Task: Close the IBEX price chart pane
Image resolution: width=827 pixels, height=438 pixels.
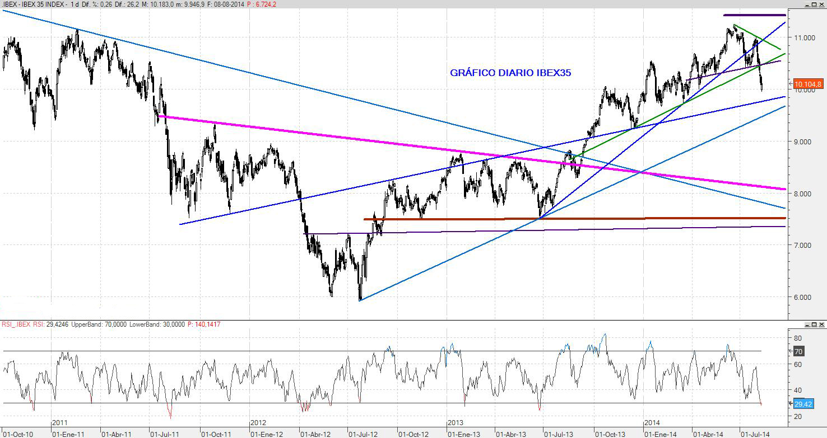Action: (x=821, y=4)
